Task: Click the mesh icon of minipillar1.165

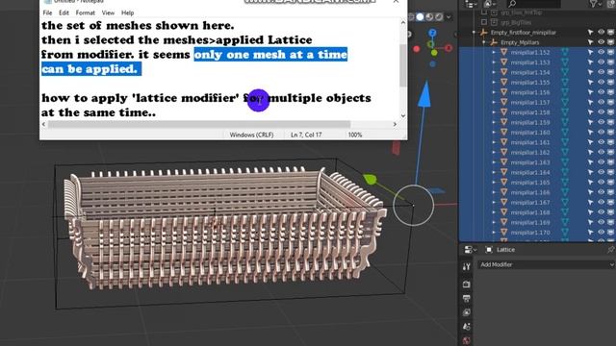Action: pyautogui.click(x=504, y=183)
